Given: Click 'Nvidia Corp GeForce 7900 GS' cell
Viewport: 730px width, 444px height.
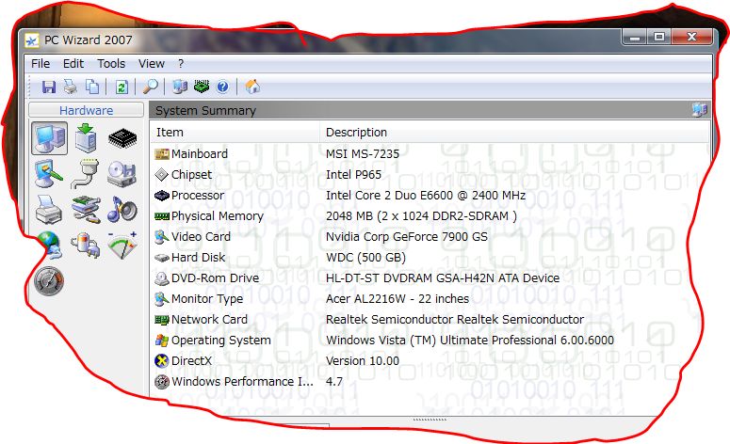Looking at the screenshot, I should (x=406, y=237).
